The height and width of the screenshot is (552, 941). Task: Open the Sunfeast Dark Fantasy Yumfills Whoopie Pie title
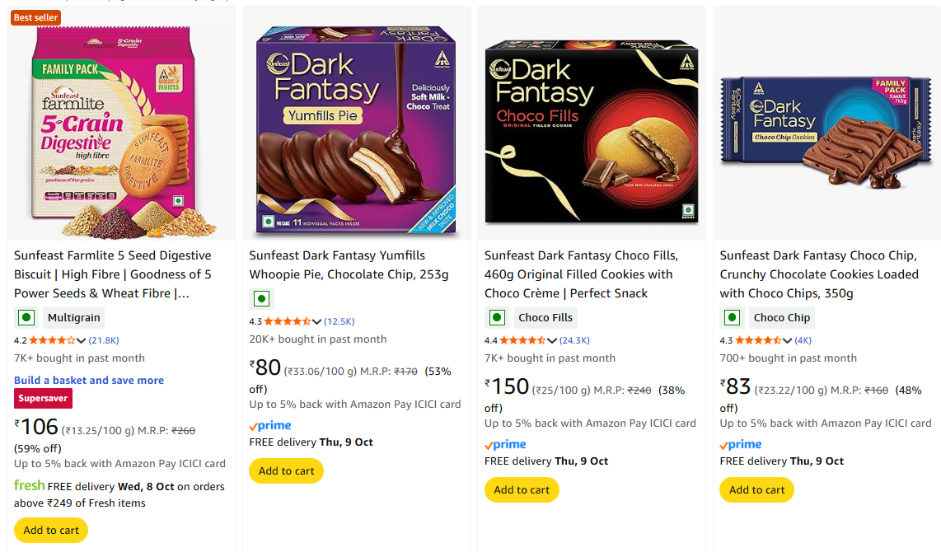(x=349, y=264)
